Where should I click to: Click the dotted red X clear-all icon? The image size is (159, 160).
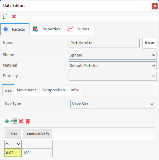28,121
